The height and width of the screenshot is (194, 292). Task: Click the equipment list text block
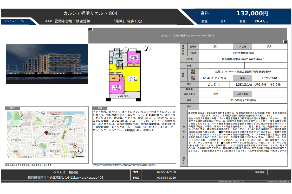click(x=134, y=121)
